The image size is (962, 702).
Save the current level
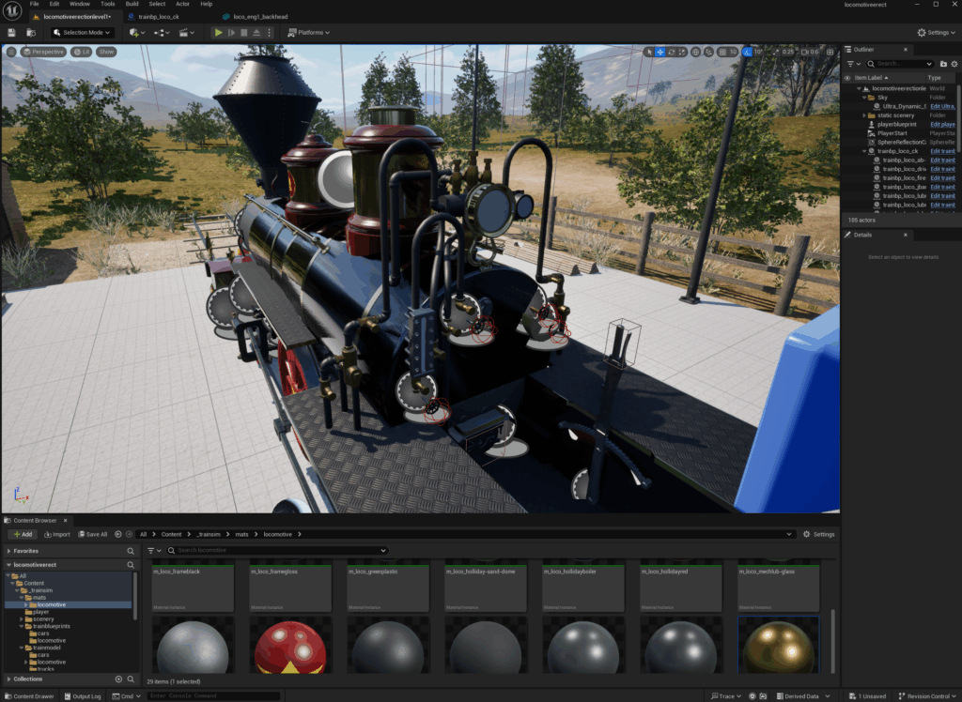(11, 33)
